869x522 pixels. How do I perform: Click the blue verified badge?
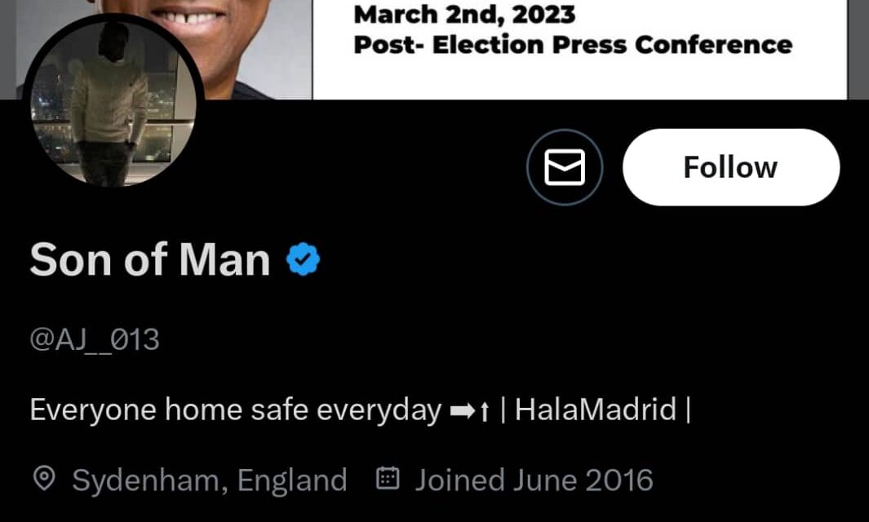303,259
